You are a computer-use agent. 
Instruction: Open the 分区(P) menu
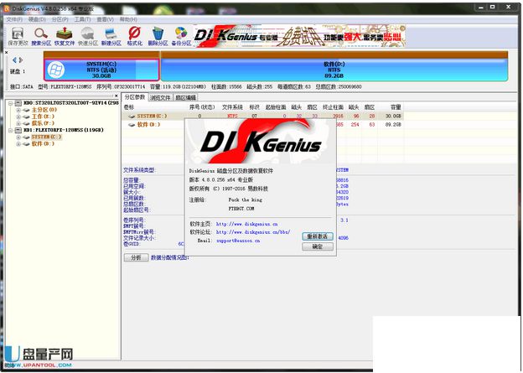[x=60, y=19]
